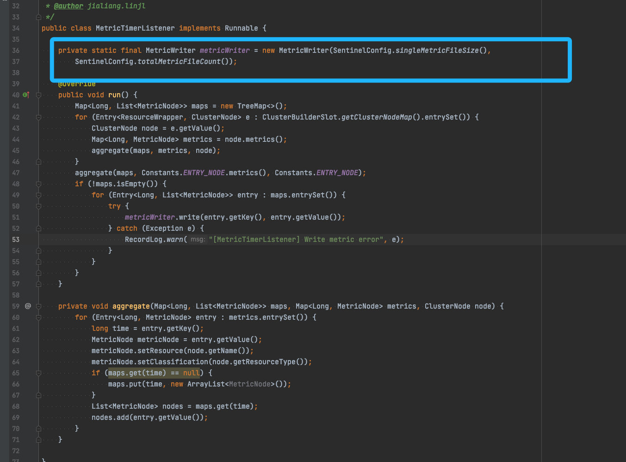This screenshot has width=626, height=462.
Task: Click the "Write metric error" string literal
Action: 296,240
